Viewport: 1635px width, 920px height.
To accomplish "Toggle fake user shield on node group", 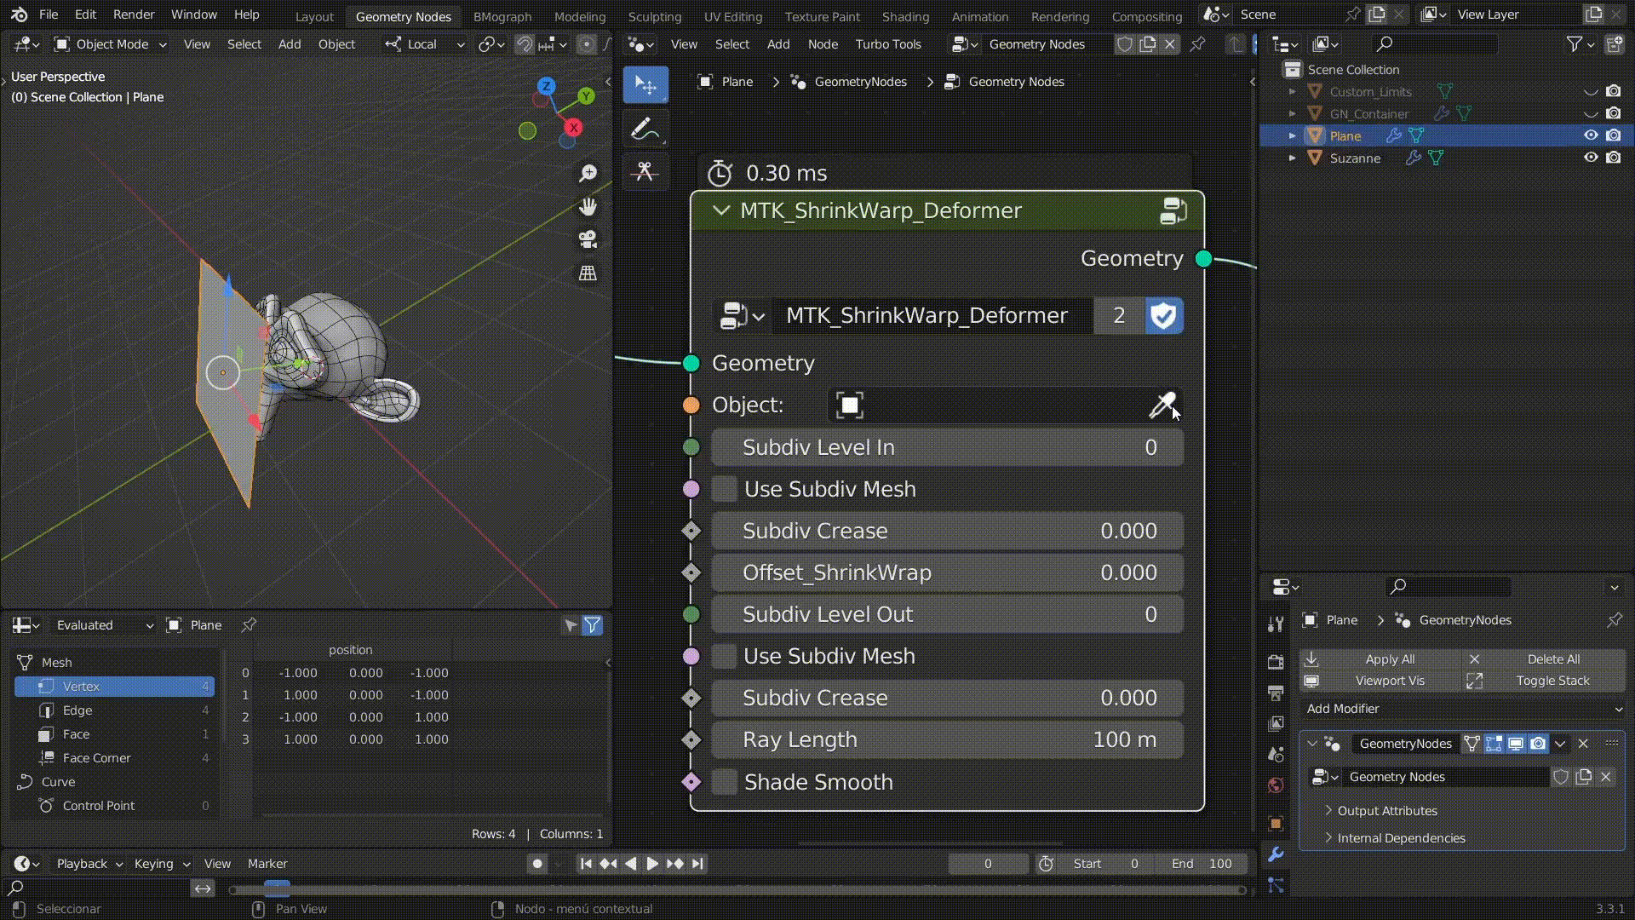I will (1163, 316).
